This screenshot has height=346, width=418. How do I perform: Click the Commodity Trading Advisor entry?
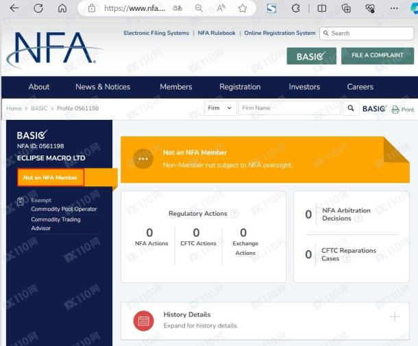56,223
